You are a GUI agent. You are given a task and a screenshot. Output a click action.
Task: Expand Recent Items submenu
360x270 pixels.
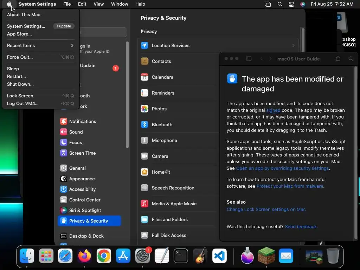pos(41,45)
